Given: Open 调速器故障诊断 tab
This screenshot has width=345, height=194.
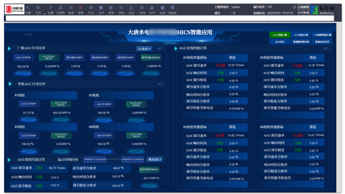Looking at the screenshot, I should tap(301, 42).
